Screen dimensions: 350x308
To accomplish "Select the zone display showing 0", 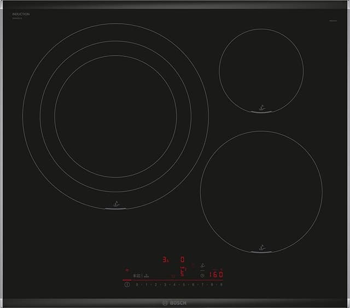I will [183, 260].
